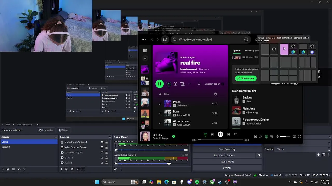332x186 pixels.
Task: Move selected scene up in Scenes list
Action: click(x=19, y=169)
